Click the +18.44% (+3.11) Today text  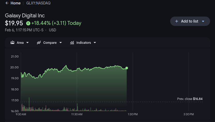pos(56,23)
